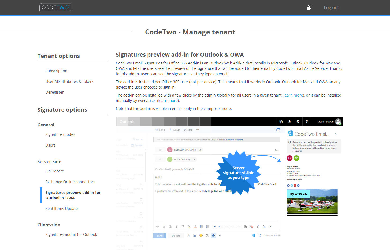Open the emoji smiley icon

[201, 235]
